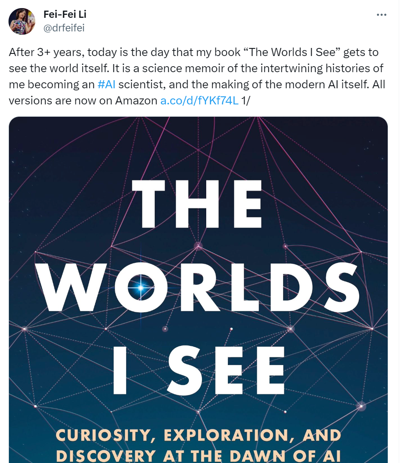Click the "1/" thread marker after the link
The height and width of the screenshot is (463, 403).
245,100
